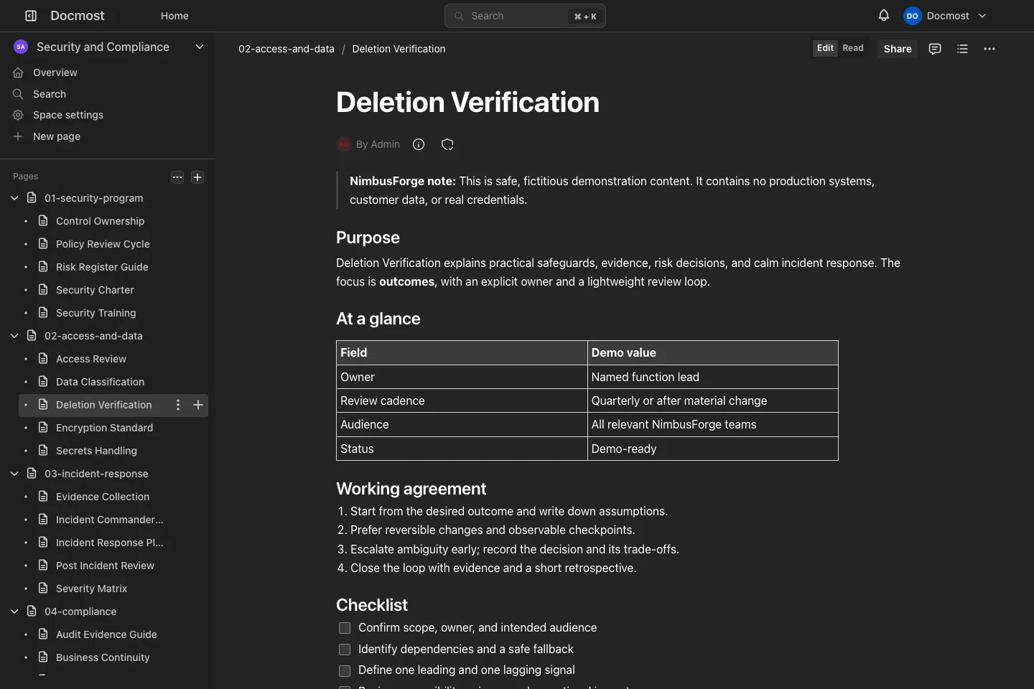This screenshot has height=689, width=1034.
Task: Click the Audit Evidence Guide page icon
Action: coord(43,634)
